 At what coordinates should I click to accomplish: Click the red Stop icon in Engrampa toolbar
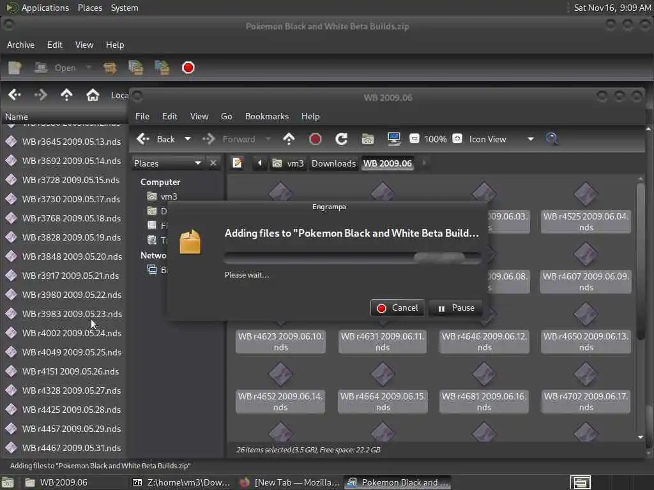click(188, 68)
